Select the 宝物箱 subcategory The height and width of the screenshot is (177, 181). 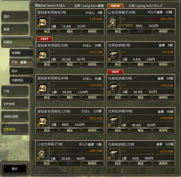[22, 53]
